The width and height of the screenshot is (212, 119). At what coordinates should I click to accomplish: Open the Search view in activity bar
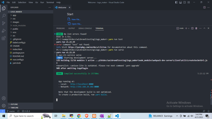pos(4,16)
